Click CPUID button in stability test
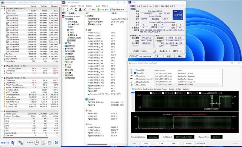The image size is (242, 147). (189, 143)
